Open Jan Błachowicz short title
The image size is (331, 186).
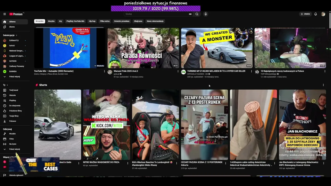coord(299,164)
